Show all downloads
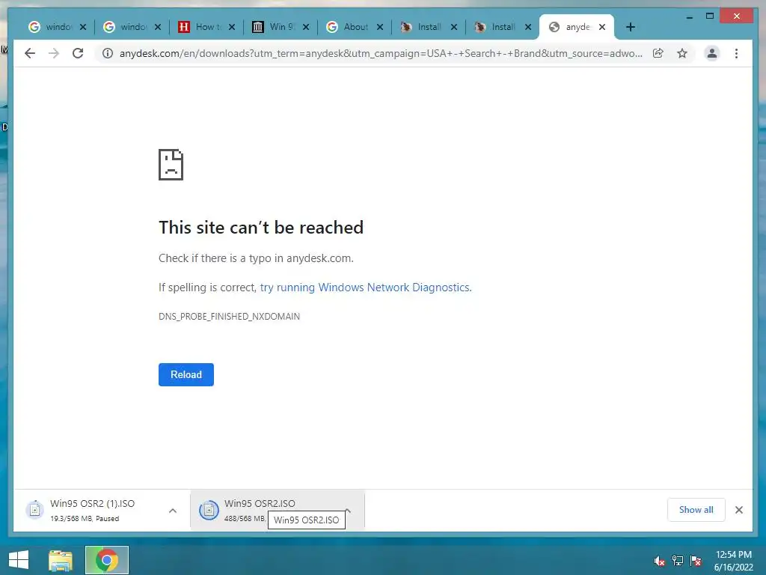This screenshot has height=575, width=766. [696, 510]
